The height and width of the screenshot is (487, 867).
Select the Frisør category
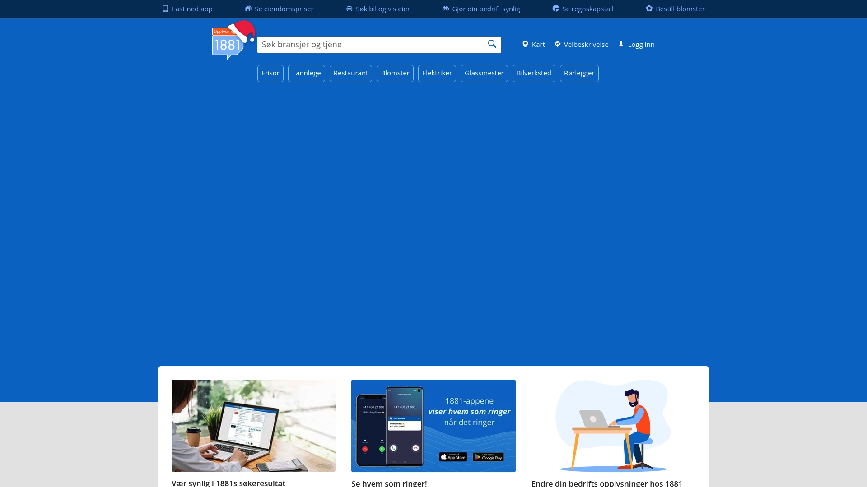coord(270,73)
